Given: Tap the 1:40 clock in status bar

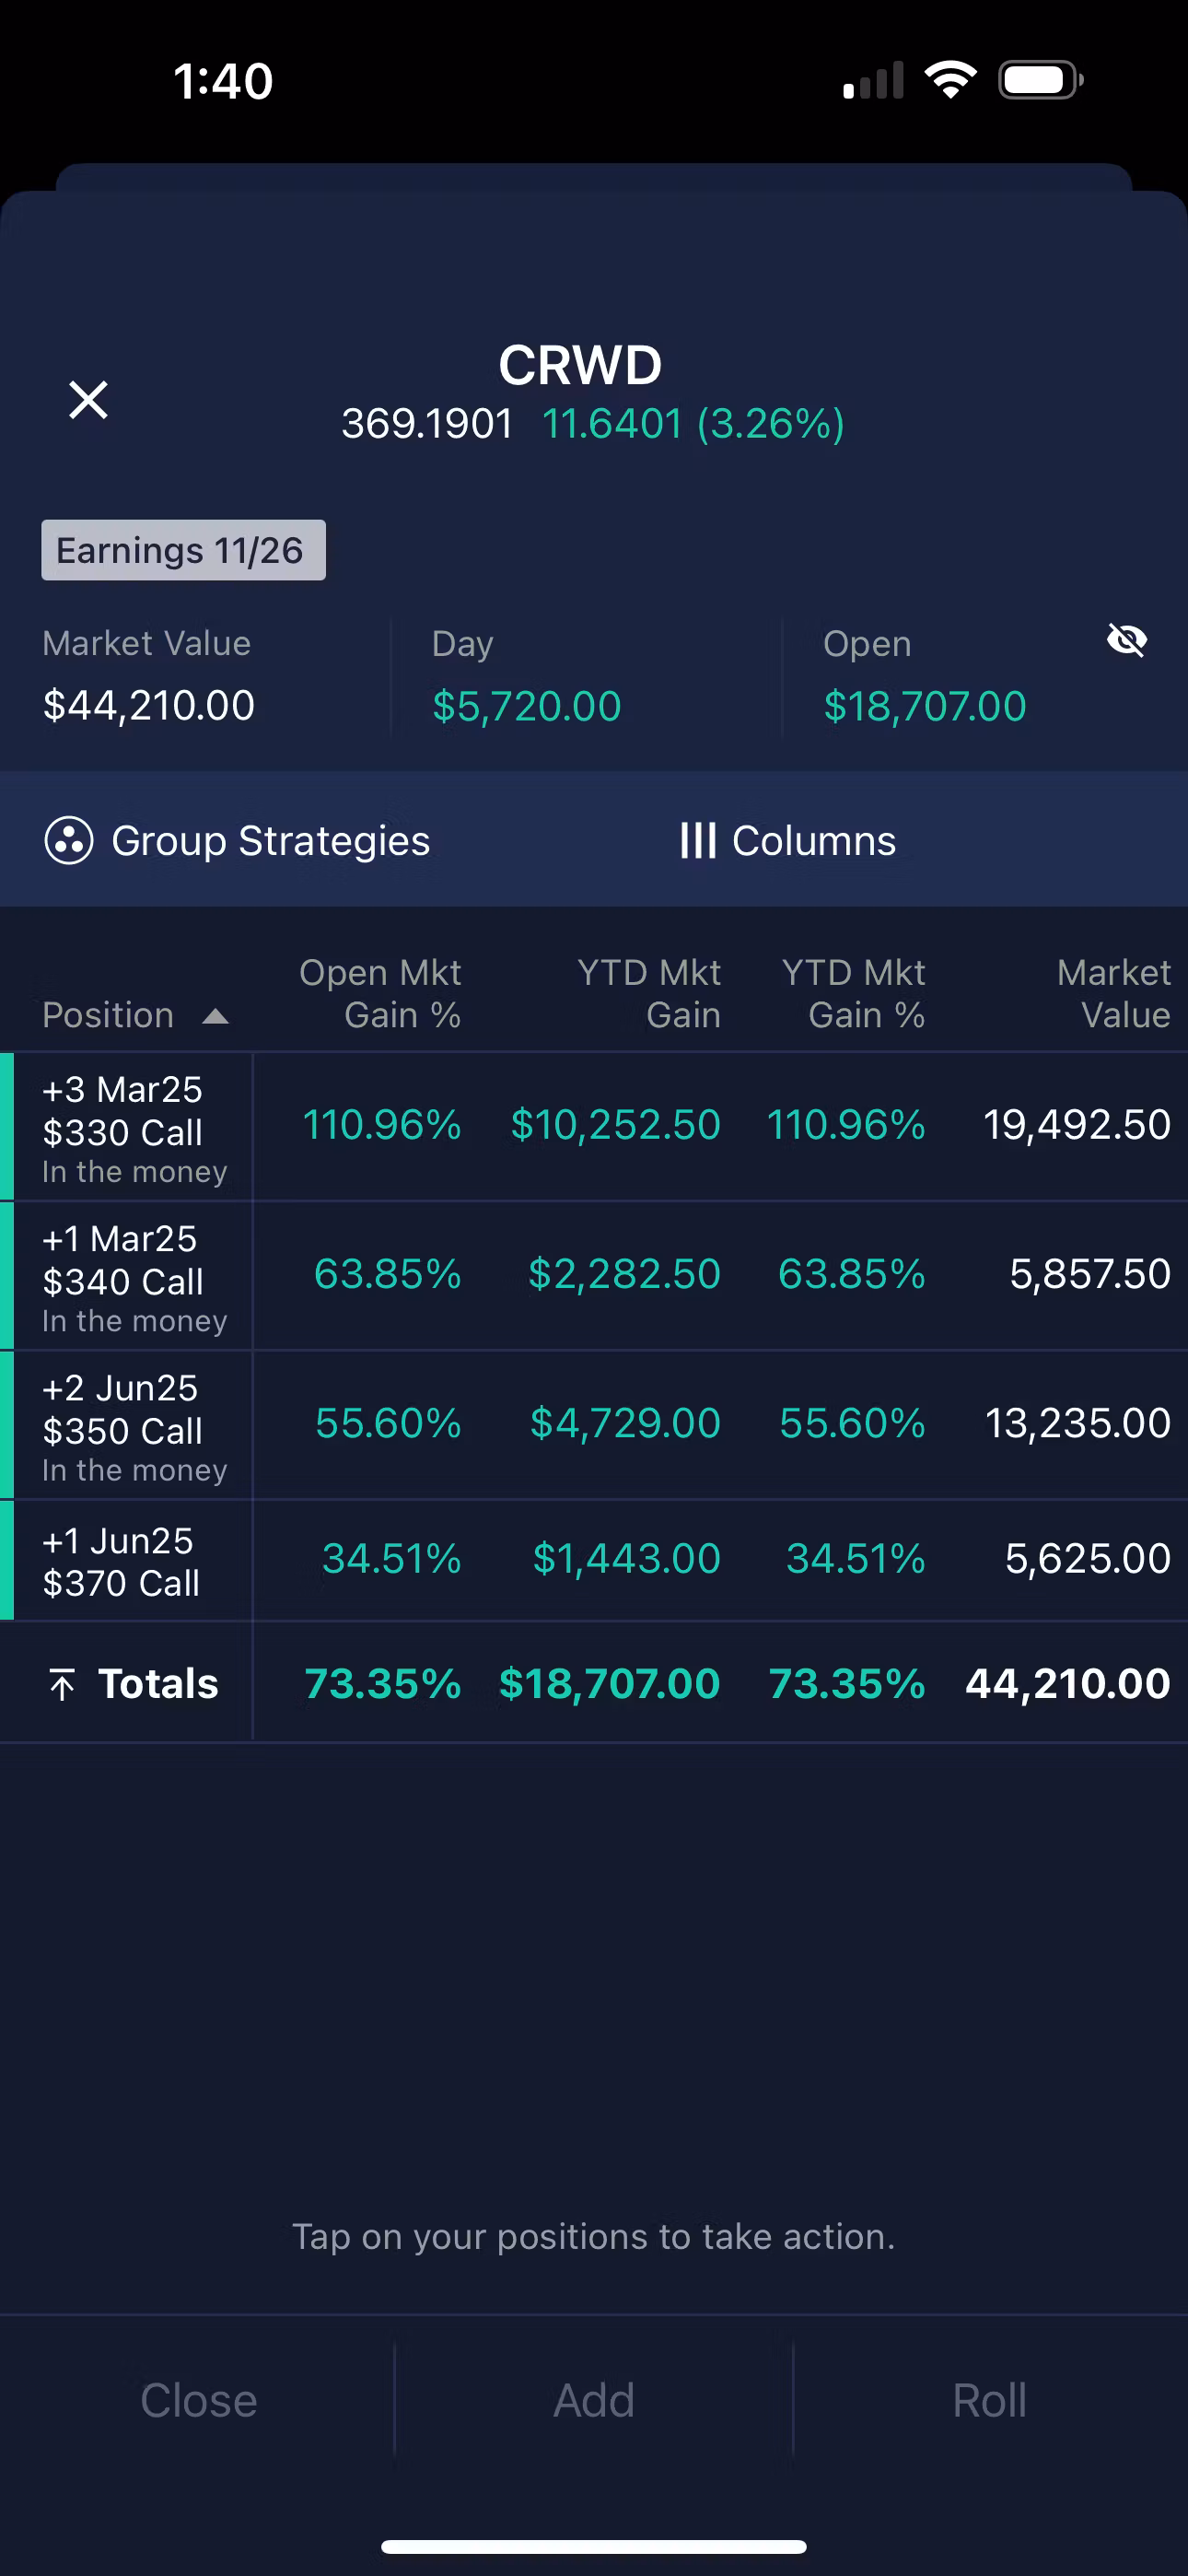Looking at the screenshot, I should pyautogui.click(x=223, y=81).
